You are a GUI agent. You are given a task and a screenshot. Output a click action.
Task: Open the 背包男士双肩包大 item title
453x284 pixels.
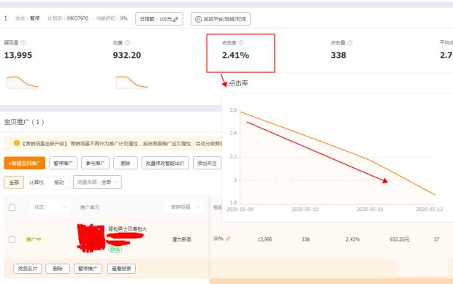[127, 229]
